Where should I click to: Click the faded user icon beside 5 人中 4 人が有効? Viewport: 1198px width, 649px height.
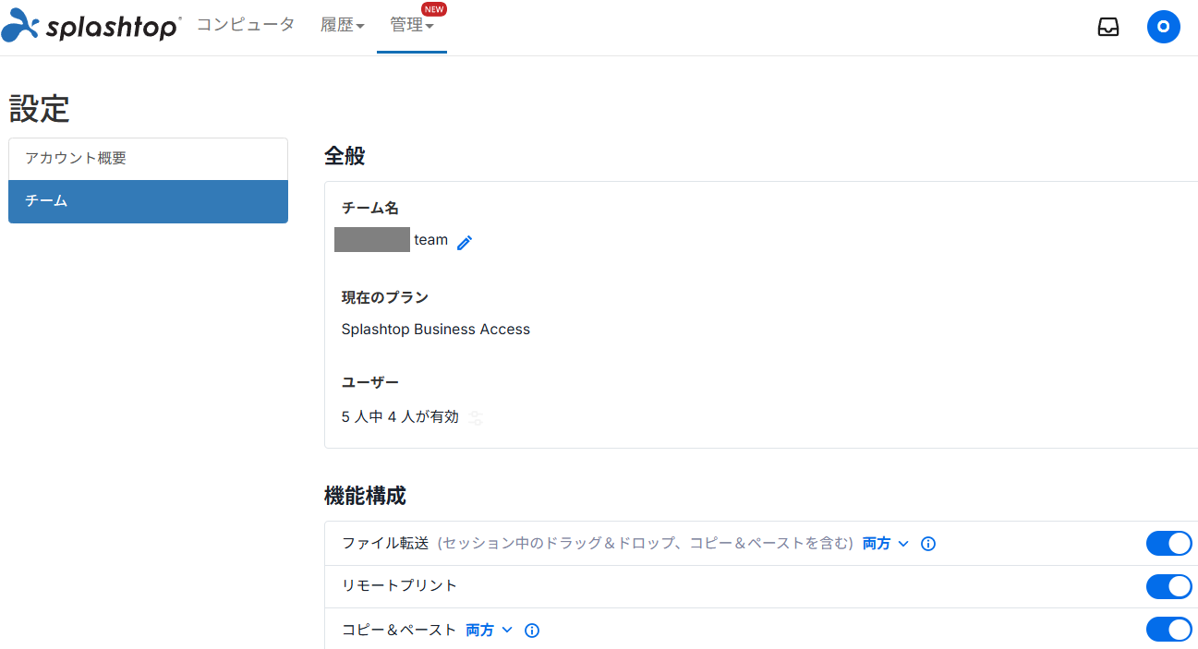(476, 417)
